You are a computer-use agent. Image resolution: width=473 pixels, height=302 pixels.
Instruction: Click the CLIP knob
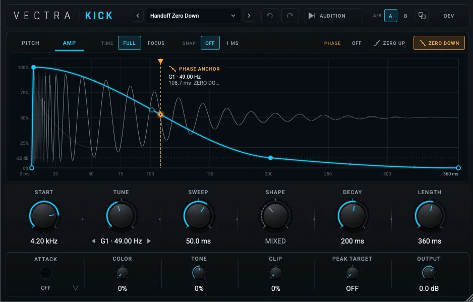(x=275, y=273)
